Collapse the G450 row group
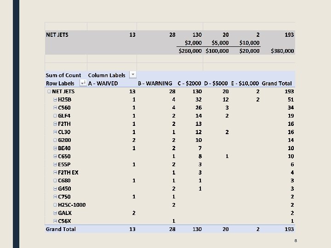The width and height of the screenshot is (331, 248). coord(55,189)
